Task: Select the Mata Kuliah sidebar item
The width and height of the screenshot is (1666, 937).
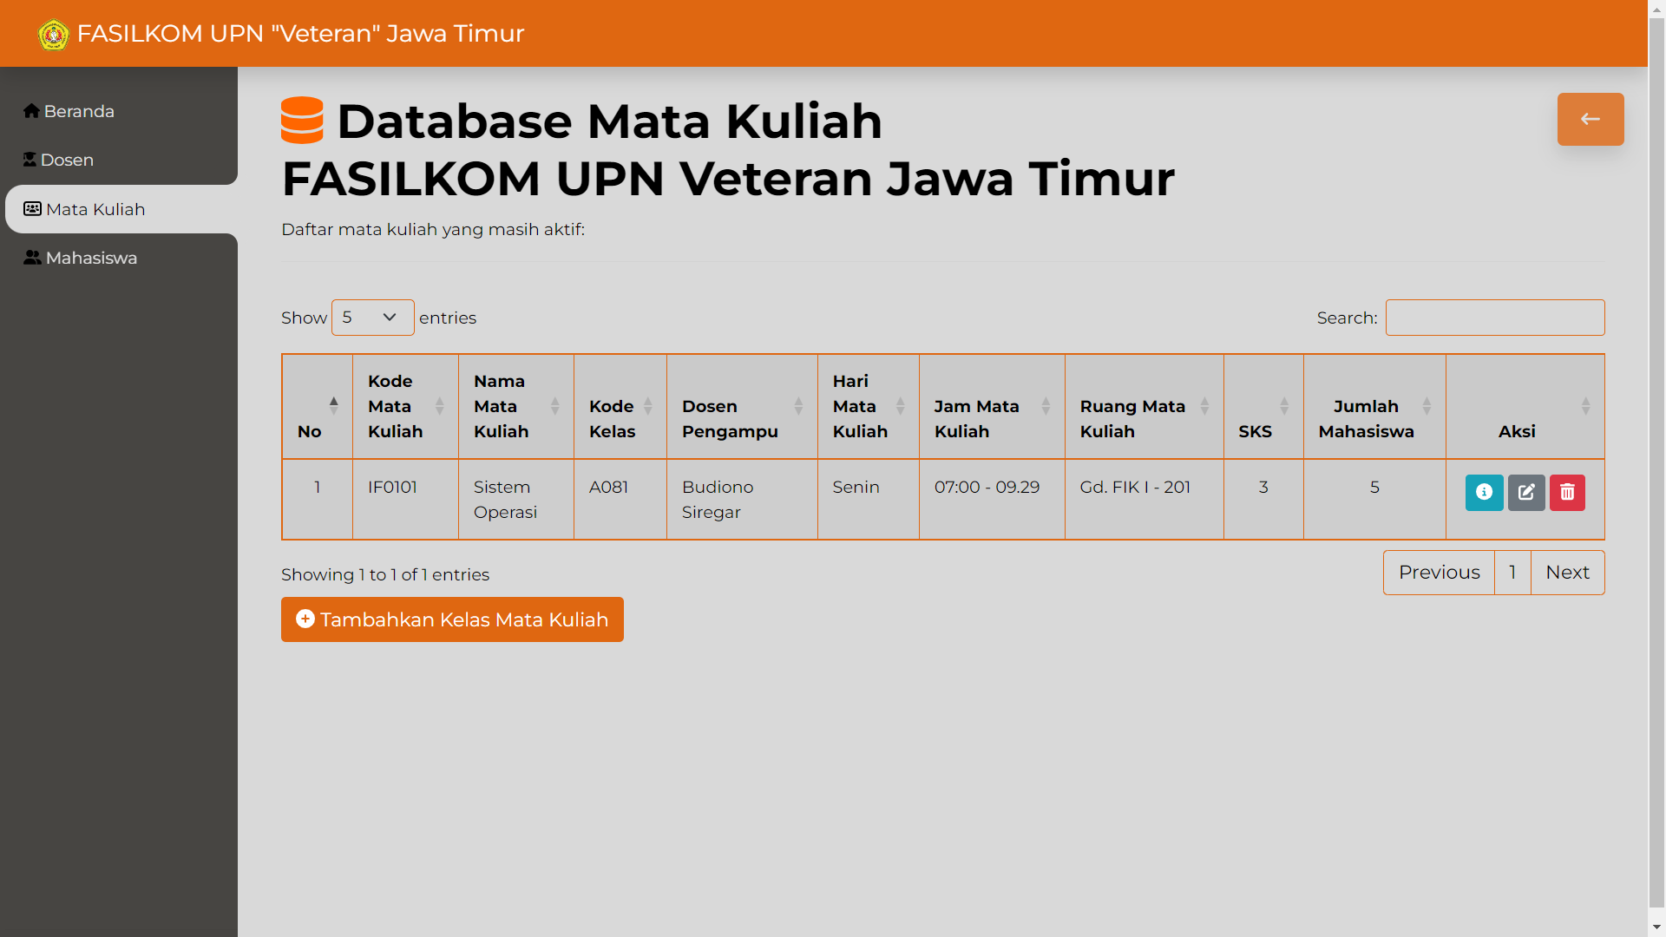Action: tap(121, 209)
